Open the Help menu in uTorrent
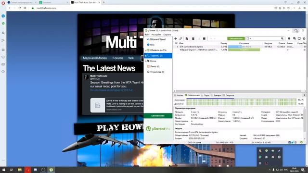Viewport: 308px width, 173px height. 167,35
